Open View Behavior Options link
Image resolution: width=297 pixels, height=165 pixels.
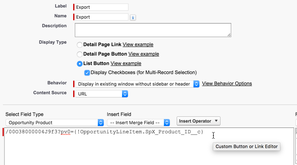(227, 84)
